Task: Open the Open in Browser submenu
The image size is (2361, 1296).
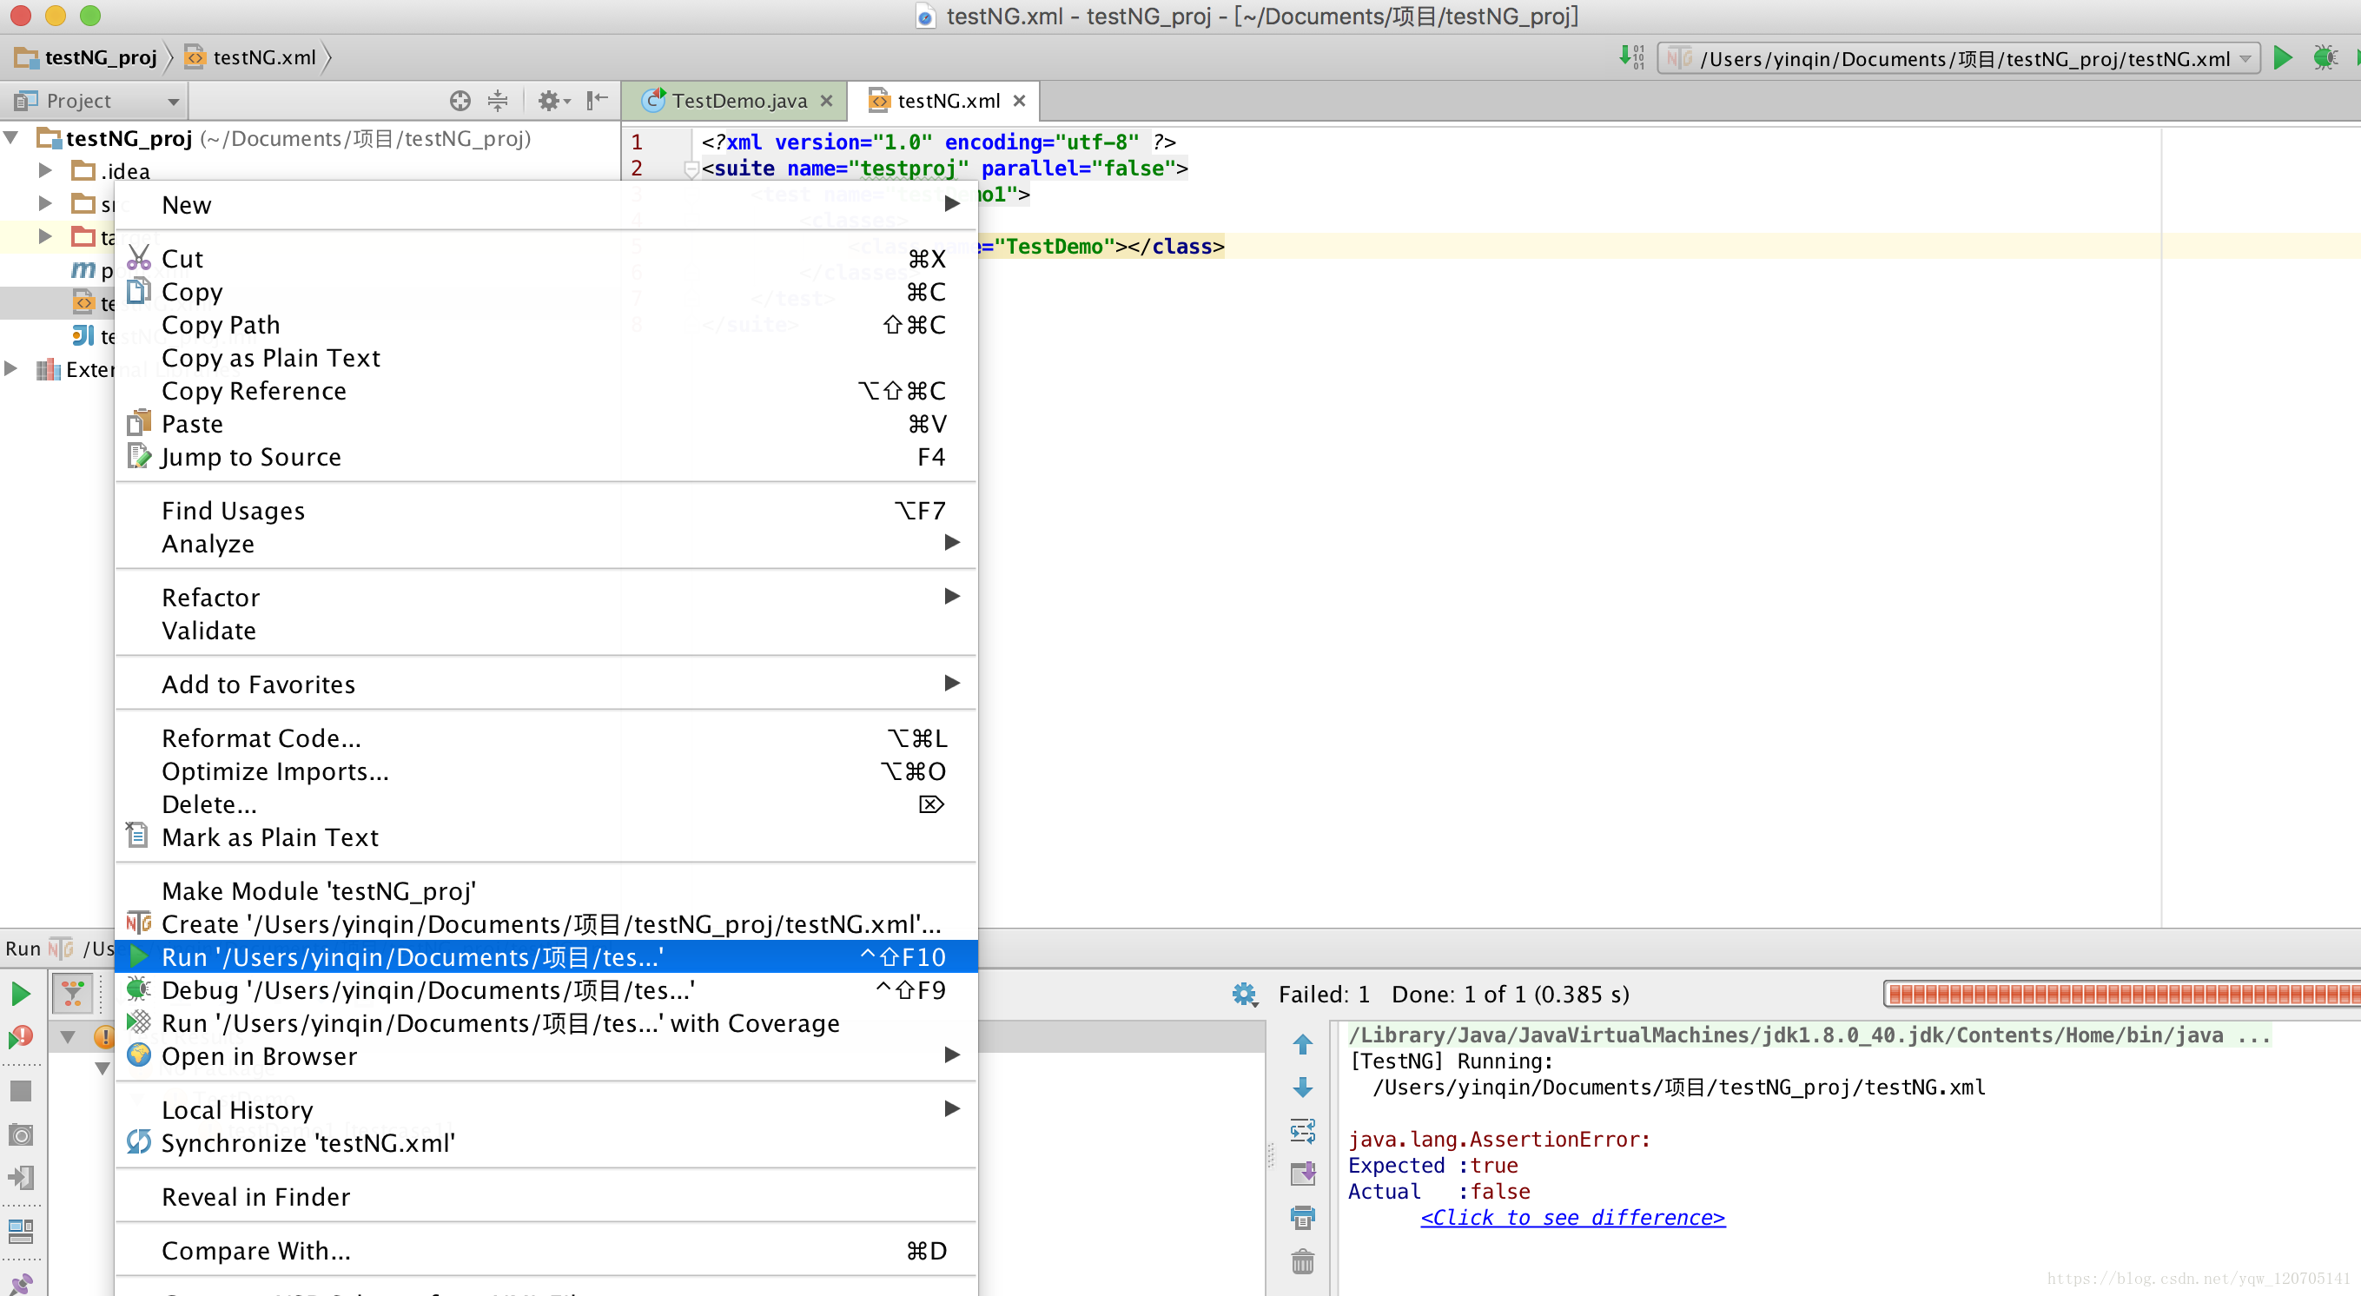Action: pyautogui.click(x=546, y=1056)
